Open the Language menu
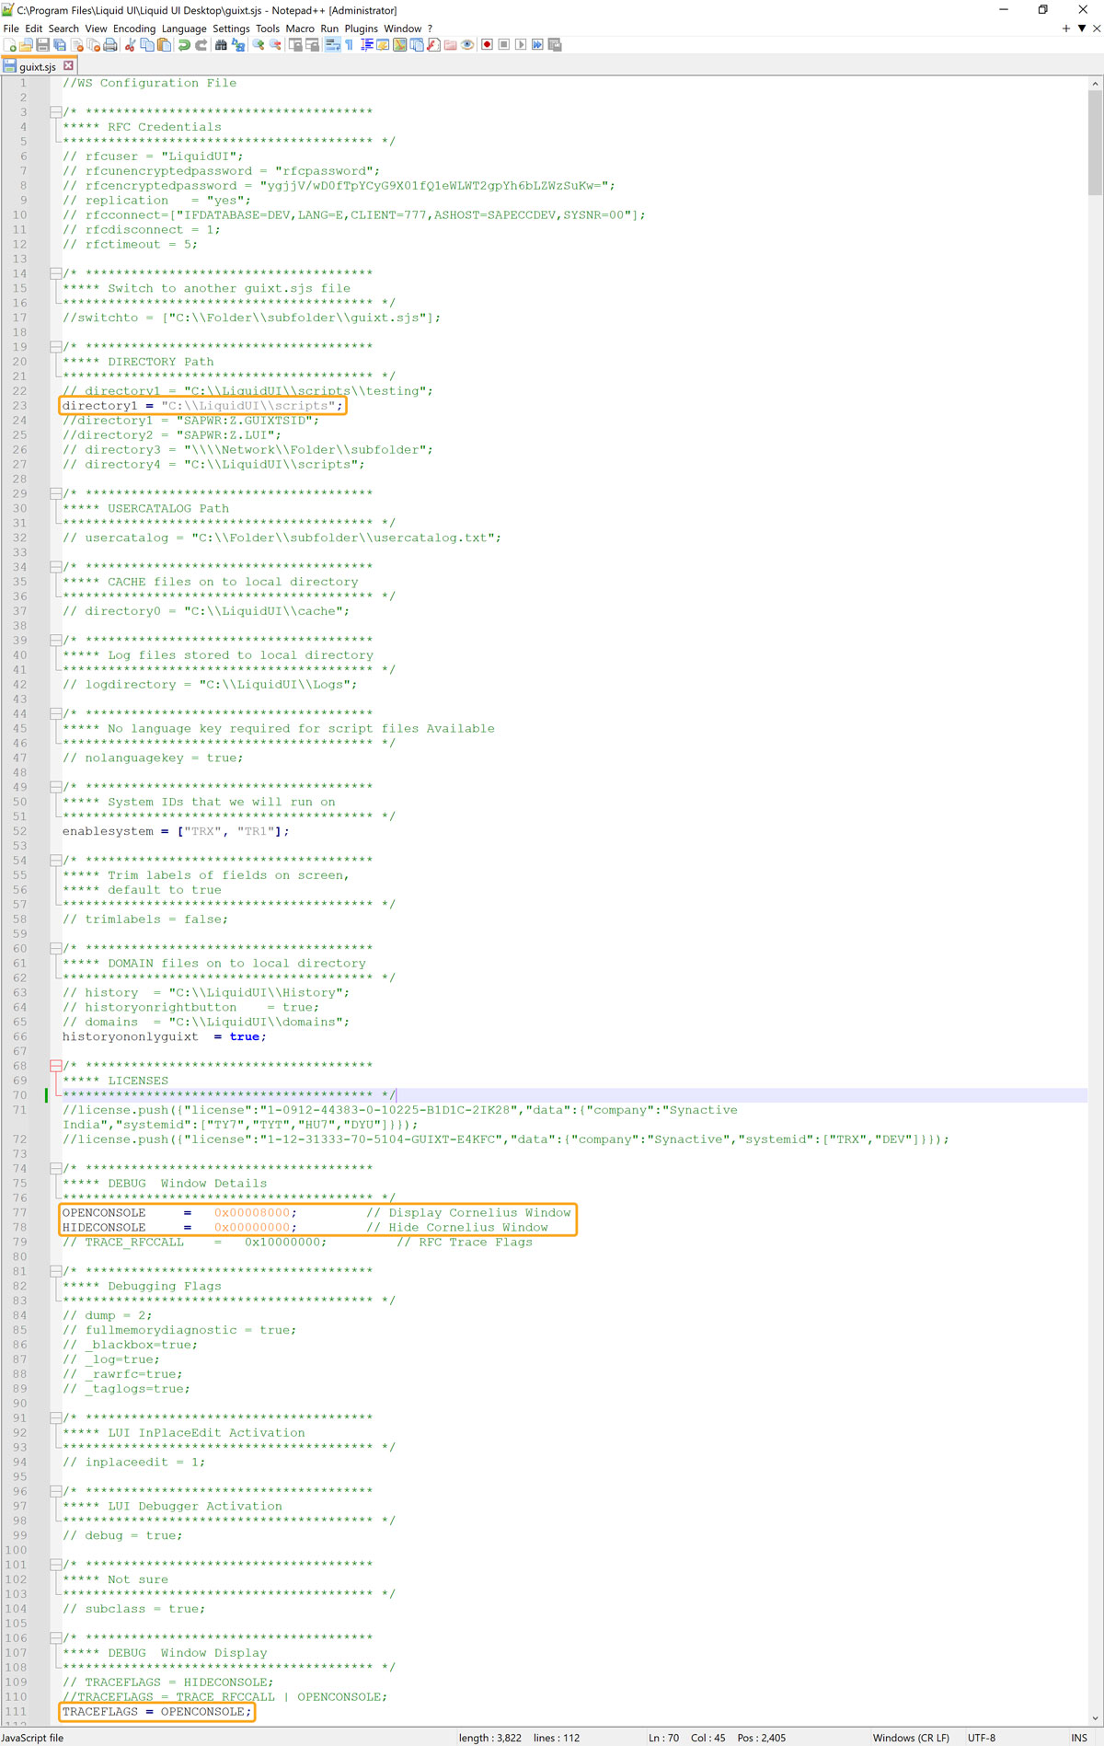1104x1746 pixels. click(x=184, y=29)
